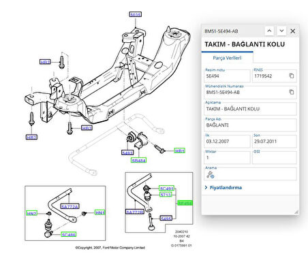The image size is (308, 260).
Task: Select the green callout HN2
Action: point(31,213)
